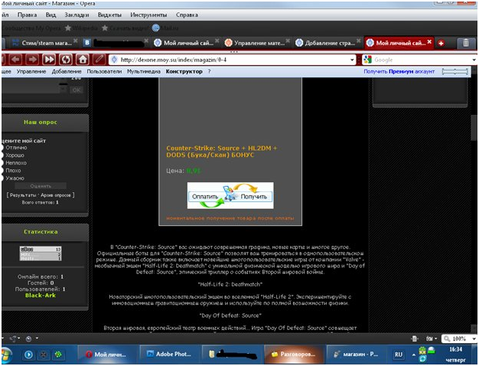Viewport: 479px width, 366px height.
Task: Choose the Плохо poll option
Action: click(x=2, y=171)
